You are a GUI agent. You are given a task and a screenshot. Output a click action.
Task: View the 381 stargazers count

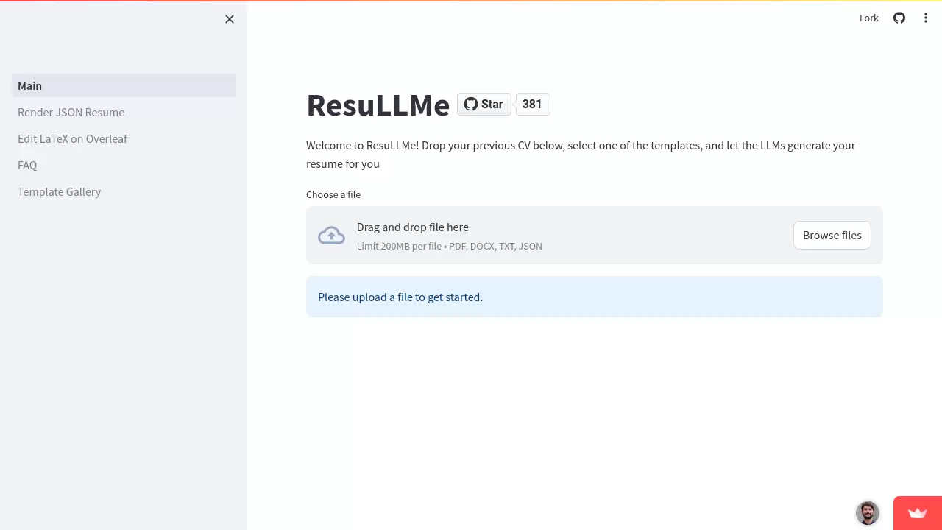[x=533, y=105]
